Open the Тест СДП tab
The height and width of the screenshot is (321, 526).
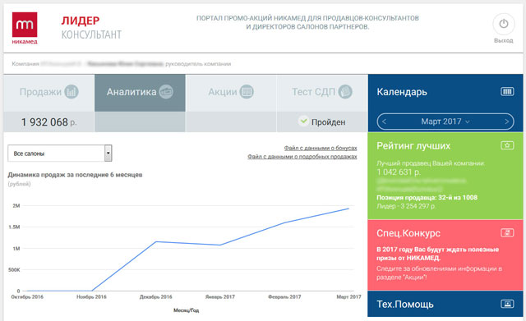(322, 93)
